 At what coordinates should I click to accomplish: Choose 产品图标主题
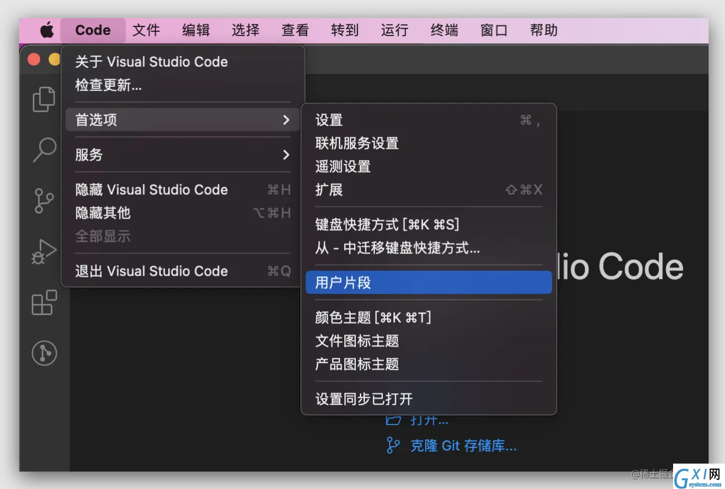(428, 364)
